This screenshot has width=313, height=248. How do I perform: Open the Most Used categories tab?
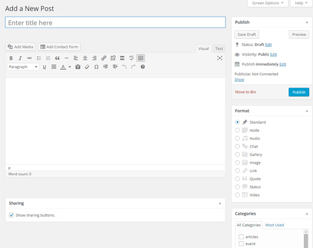pyautogui.click(x=274, y=225)
